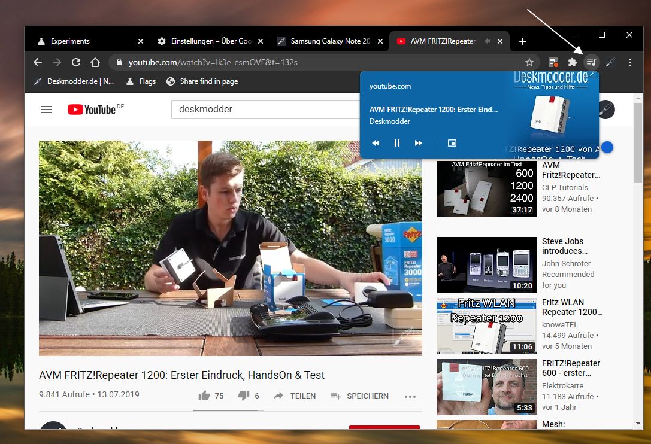Close the AVM FRITZ!Repeater tab

(500, 41)
